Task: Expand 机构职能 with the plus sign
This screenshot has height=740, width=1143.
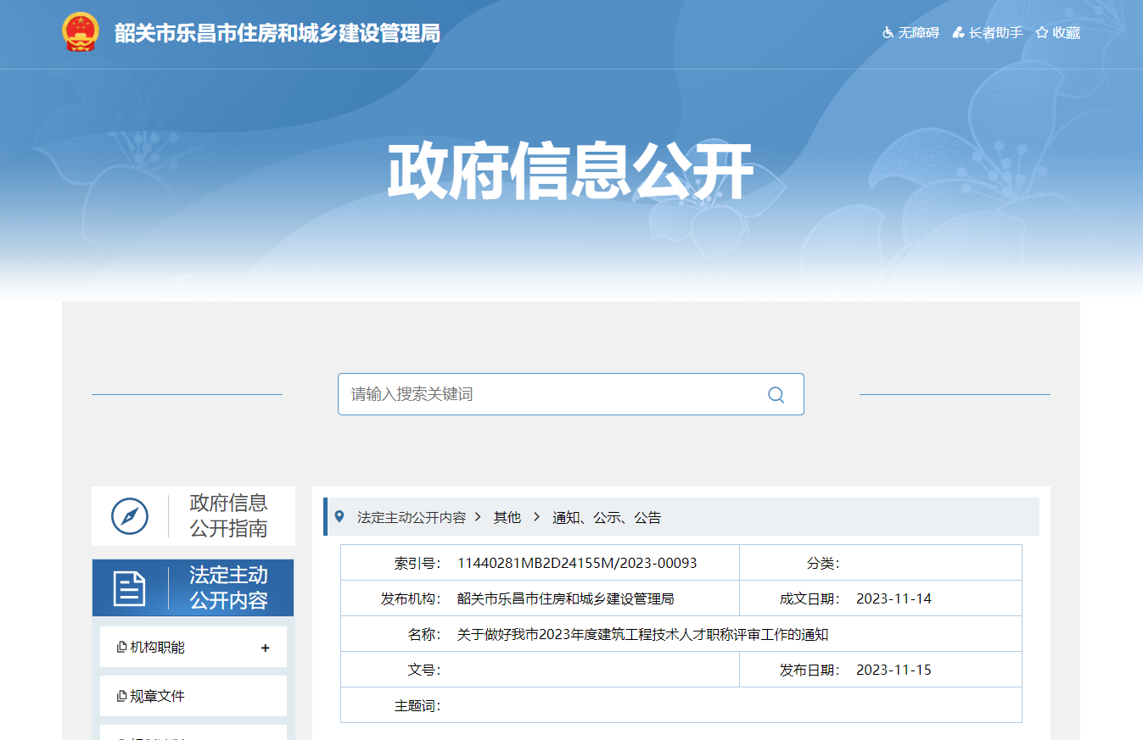Action: tap(265, 648)
